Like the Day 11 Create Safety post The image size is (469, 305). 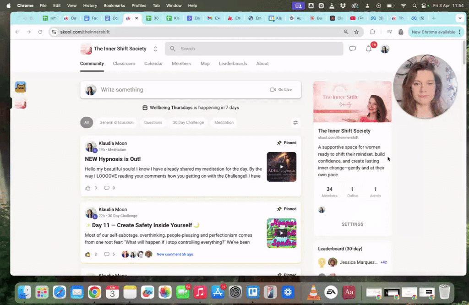coord(87,255)
